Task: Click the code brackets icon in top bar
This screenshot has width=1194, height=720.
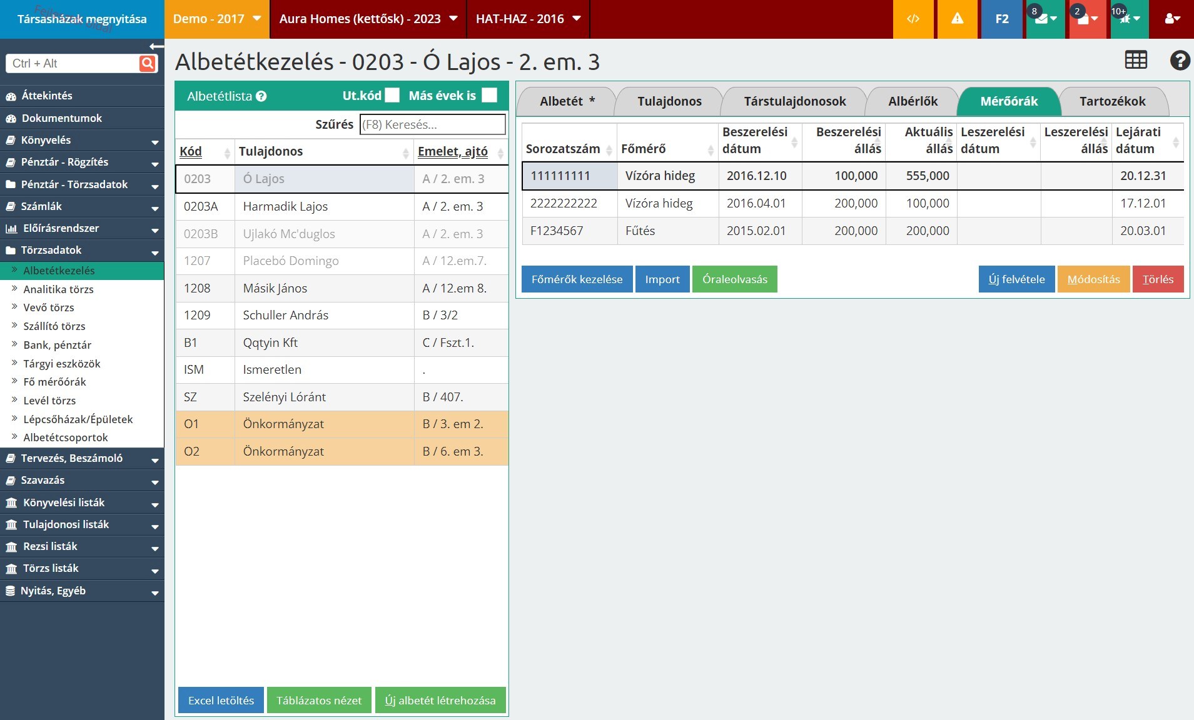Action: click(x=913, y=19)
